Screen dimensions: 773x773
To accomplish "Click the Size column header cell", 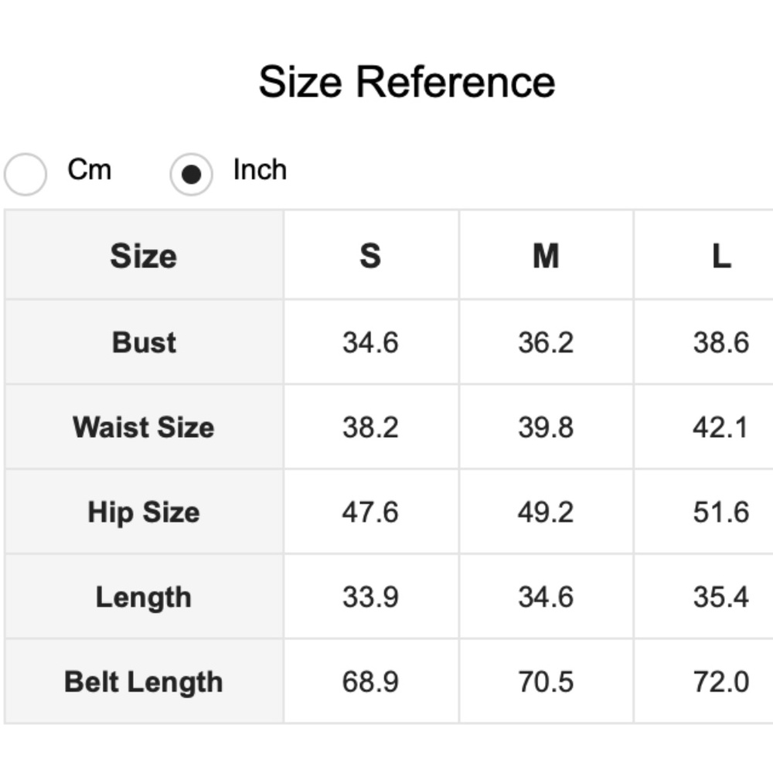I will point(144,256).
